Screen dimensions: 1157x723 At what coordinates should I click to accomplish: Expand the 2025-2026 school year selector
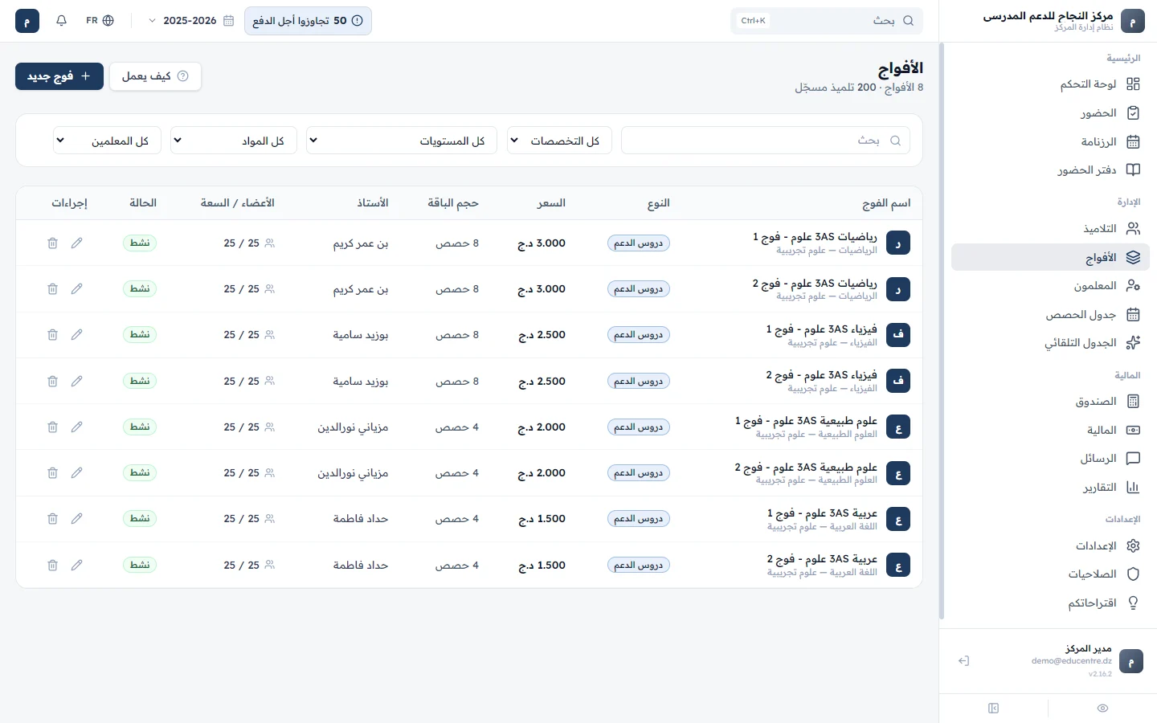click(191, 21)
